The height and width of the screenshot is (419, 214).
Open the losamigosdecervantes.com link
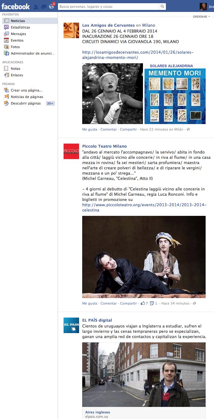point(138,55)
